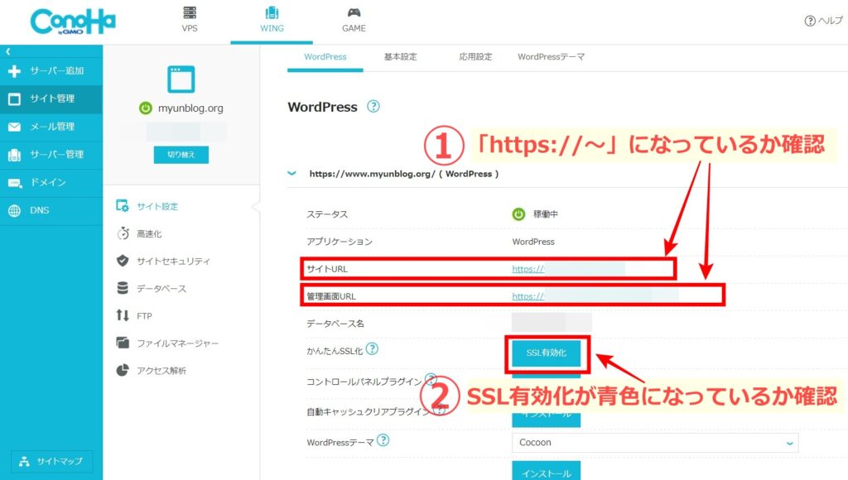
Task: Open サイト管理 in sidebar
Action: click(51, 98)
